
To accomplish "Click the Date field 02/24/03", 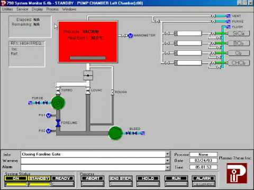I will point(203,160).
